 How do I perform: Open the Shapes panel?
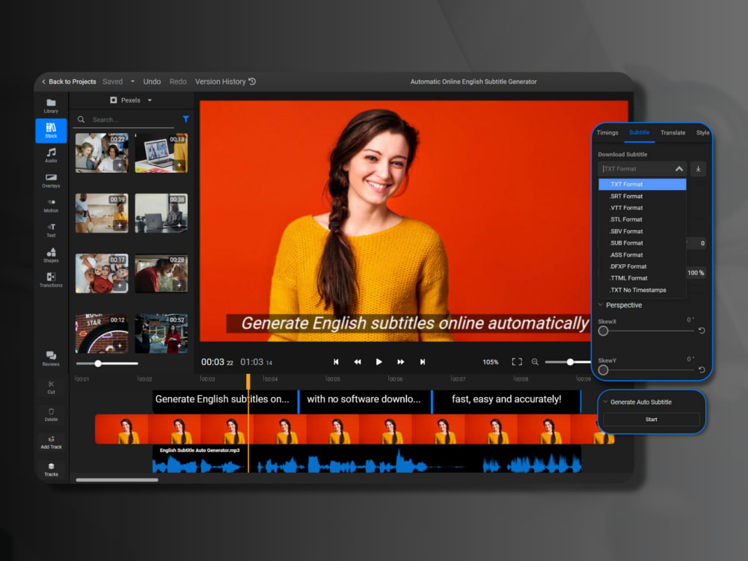pos(51,255)
